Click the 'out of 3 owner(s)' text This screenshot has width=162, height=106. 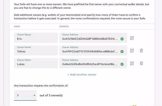[51, 95]
